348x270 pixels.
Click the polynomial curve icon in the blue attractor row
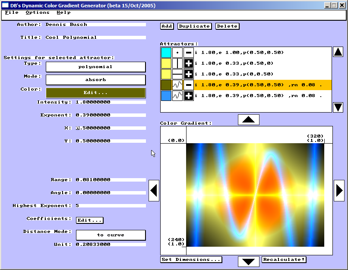177,96
